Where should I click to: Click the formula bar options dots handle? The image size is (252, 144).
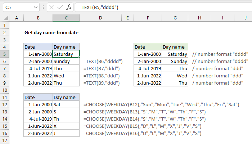click(44, 7)
